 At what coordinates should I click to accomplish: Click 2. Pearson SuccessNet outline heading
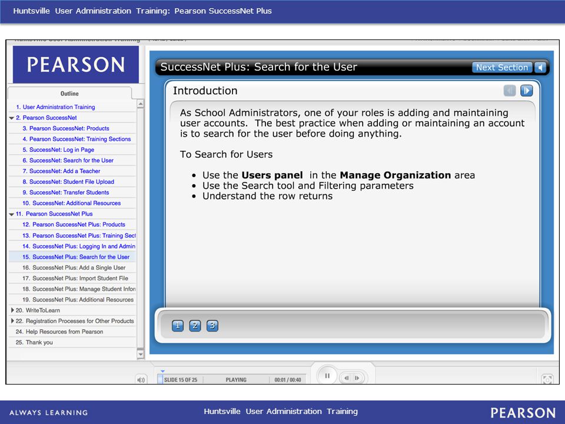pos(46,118)
